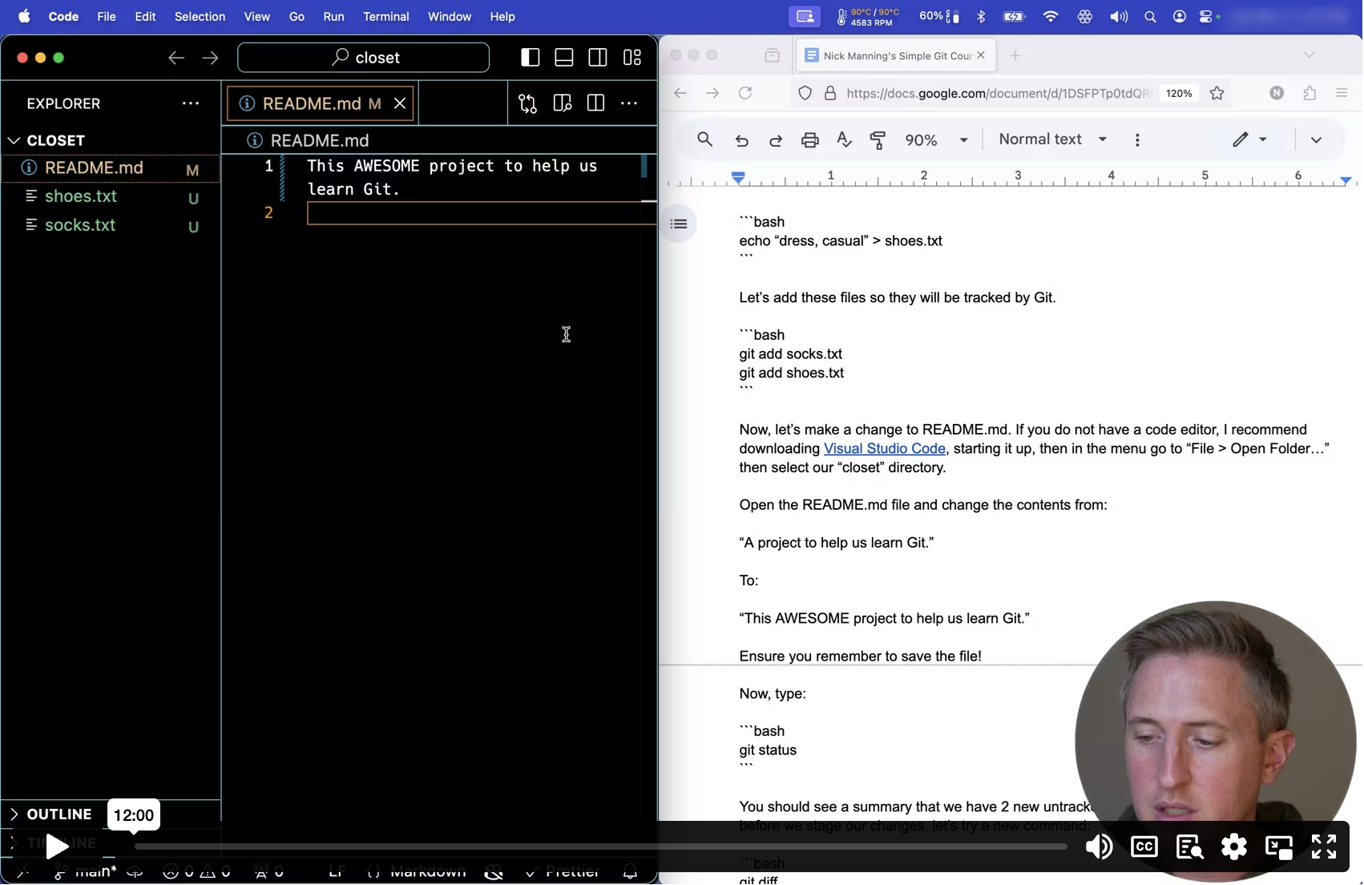Open 90% zoom dropdown in Docs

tap(936, 140)
